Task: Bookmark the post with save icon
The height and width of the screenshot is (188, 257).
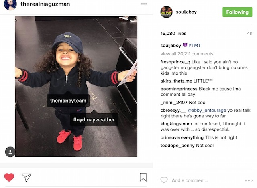Action: pyautogui.click(x=143, y=177)
